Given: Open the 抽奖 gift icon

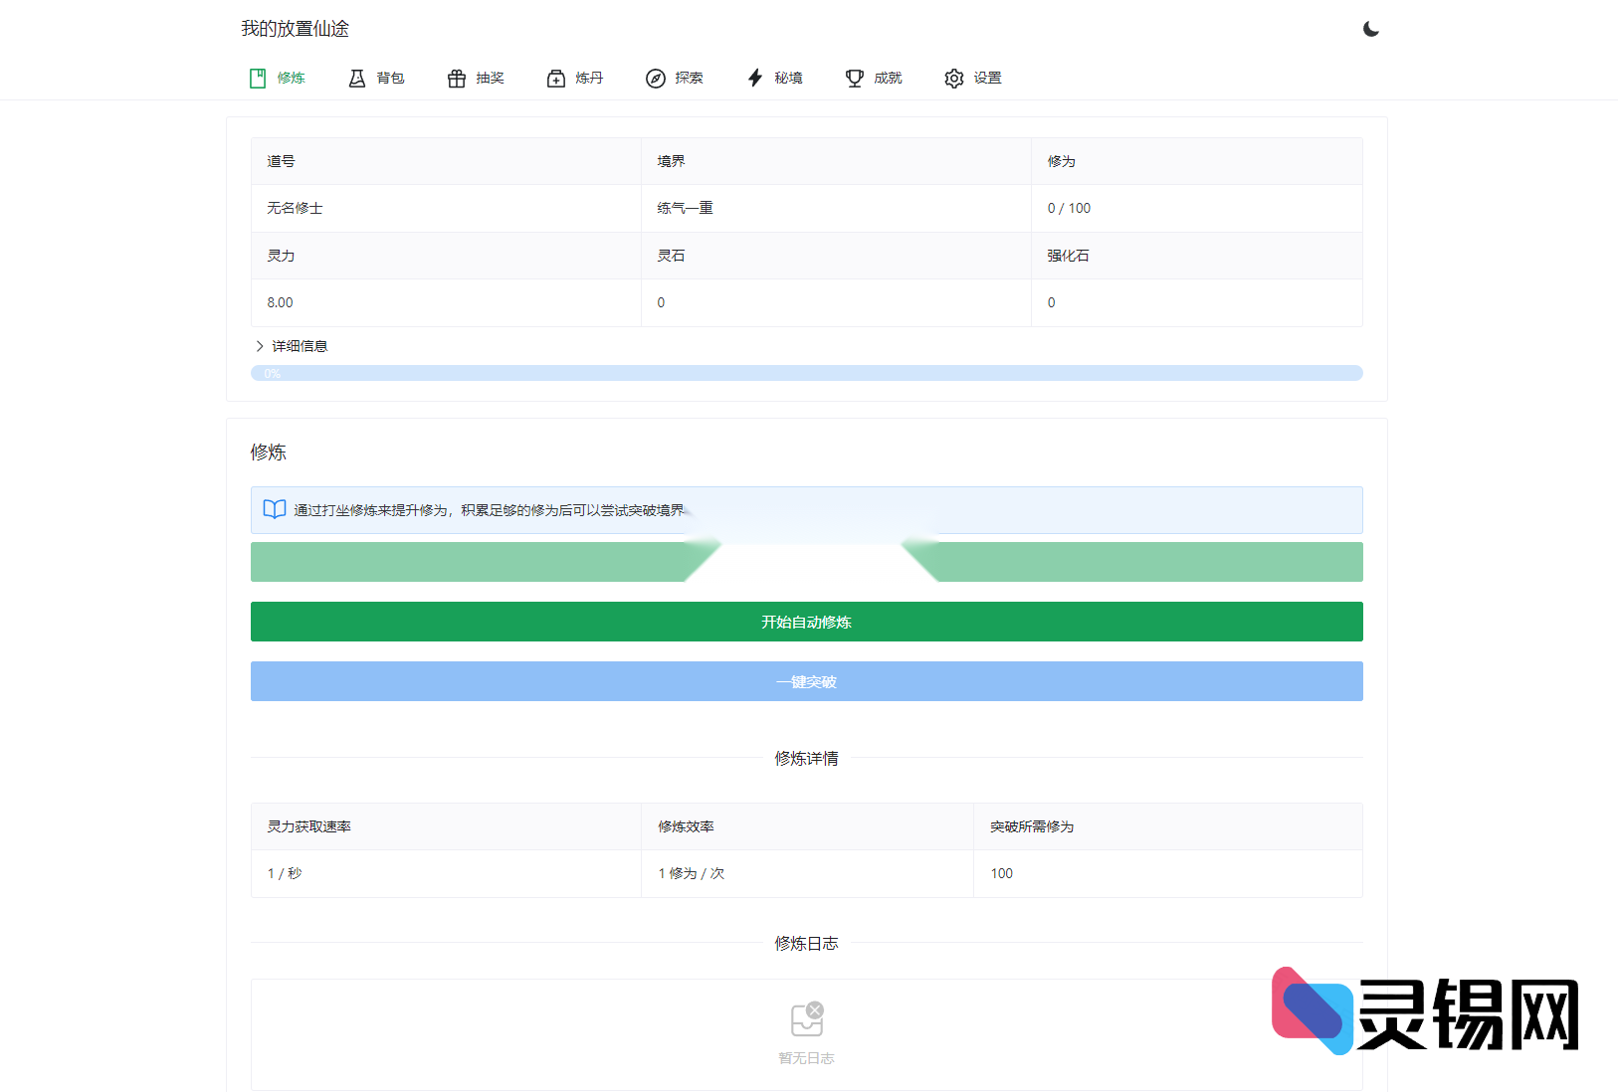Looking at the screenshot, I should pyautogui.click(x=457, y=78).
